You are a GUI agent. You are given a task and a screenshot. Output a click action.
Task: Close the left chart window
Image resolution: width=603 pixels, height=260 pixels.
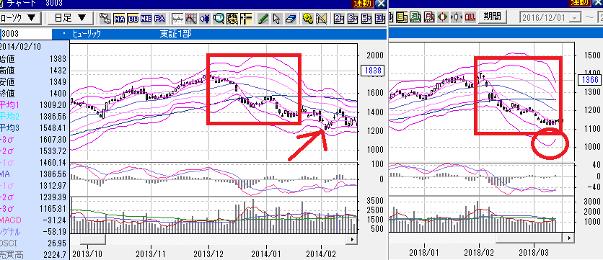tap(380, 4)
